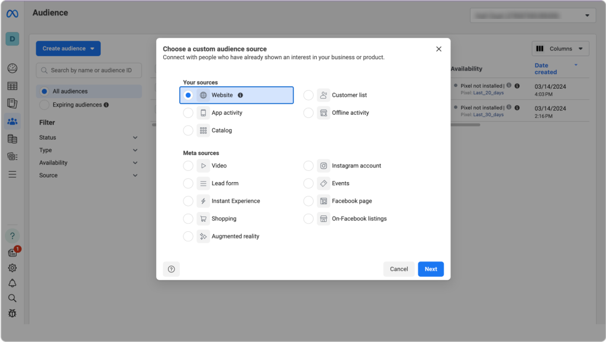Image resolution: width=606 pixels, height=342 pixels.
Task: Click the audience search field
Action: (x=89, y=70)
